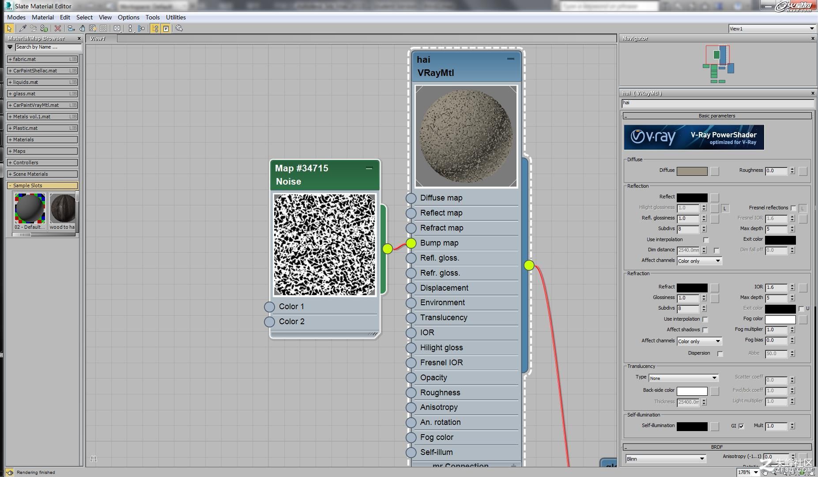The width and height of the screenshot is (818, 477).
Task: Open Material ID Channel flyout
Action: pyautogui.click(x=117, y=28)
